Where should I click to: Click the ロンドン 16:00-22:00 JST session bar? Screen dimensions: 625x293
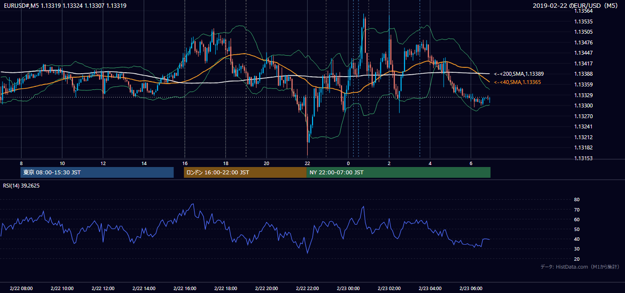coord(245,172)
